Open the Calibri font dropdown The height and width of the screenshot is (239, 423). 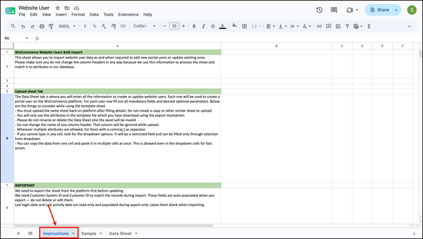(x=145, y=26)
